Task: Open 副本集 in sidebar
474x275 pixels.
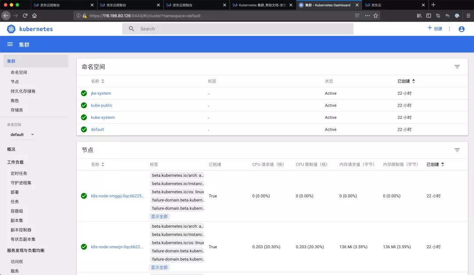Action: pos(17,220)
